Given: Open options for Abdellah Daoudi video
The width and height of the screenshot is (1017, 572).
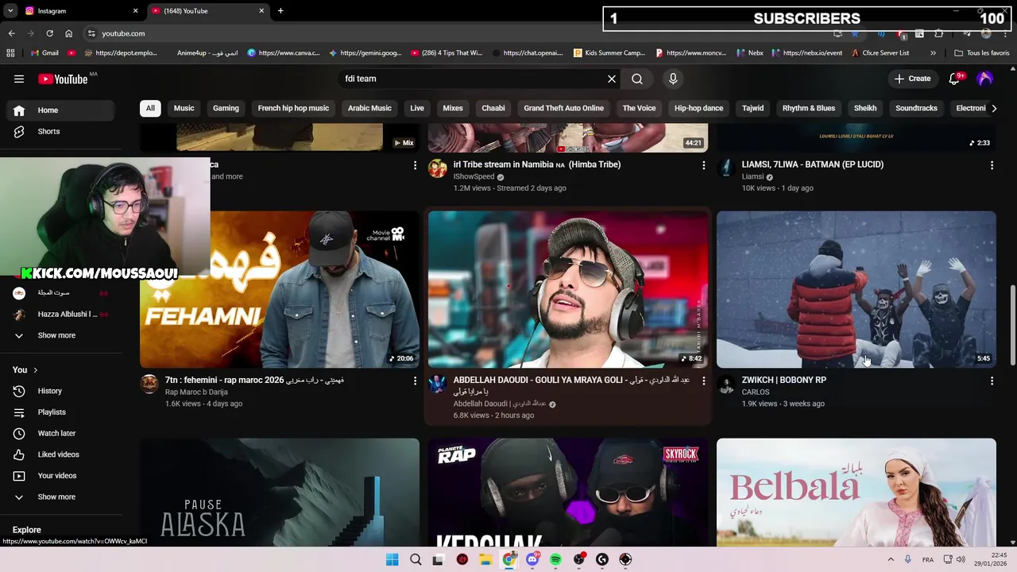Looking at the screenshot, I should (x=703, y=381).
